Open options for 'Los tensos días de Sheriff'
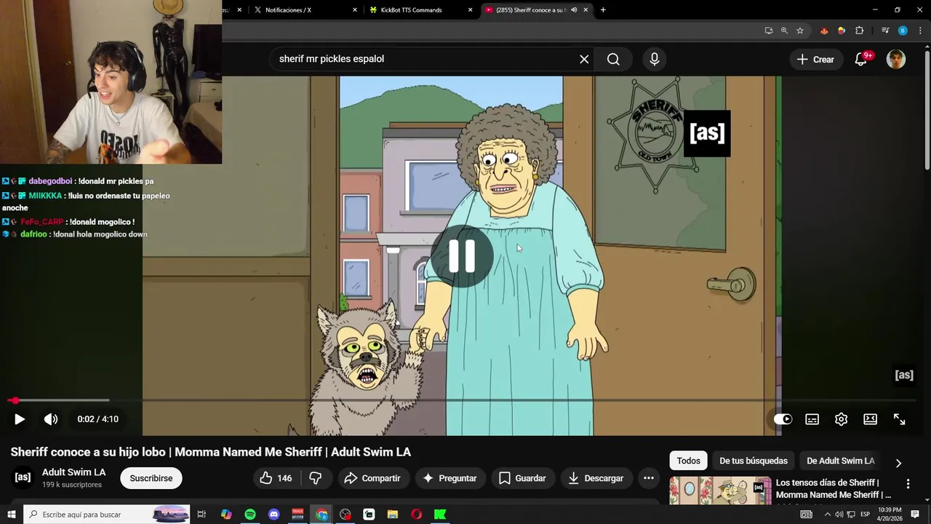Image resolution: width=931 pixels, height=524 pixels. click(908, 484)
